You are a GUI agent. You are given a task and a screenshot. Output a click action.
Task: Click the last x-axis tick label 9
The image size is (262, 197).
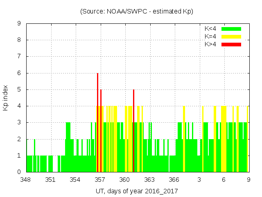pyautogui.click(x=248, y=180)
